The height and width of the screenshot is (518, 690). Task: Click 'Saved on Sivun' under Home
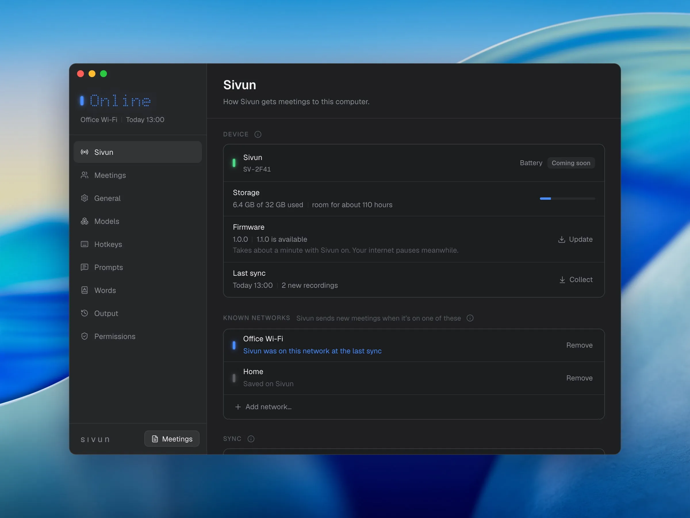click(268, 384)
